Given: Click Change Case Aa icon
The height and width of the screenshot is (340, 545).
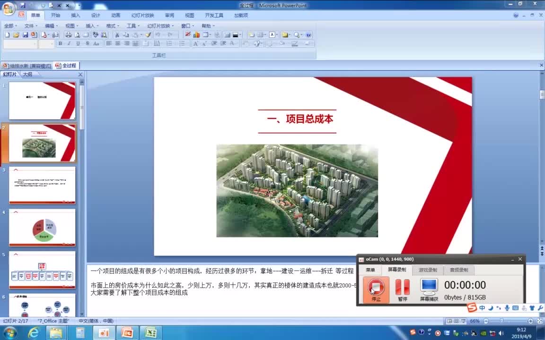Looking at the screenshot, I should pyautogui.click(x=97, y=44).
